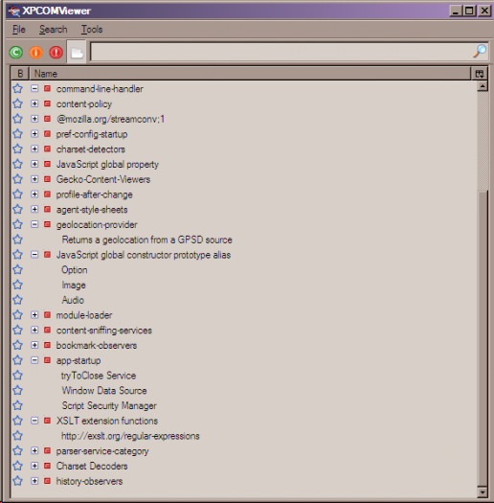Click red category icon of app-startup

tap(48, 360)
